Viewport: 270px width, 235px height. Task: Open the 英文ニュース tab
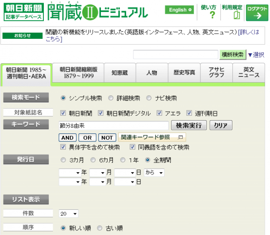[249, 72]
